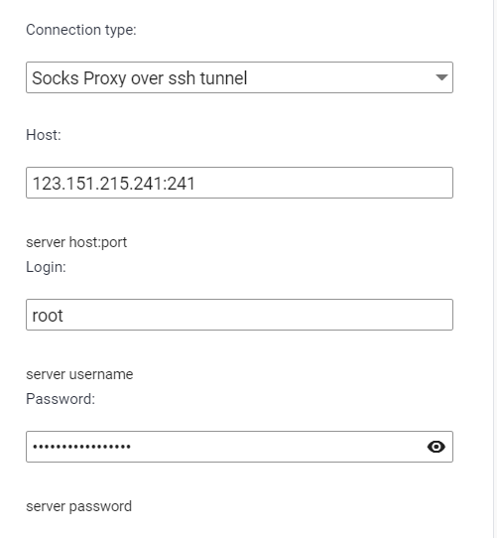Click the server host:port hint text
Image resolution: width=497 pixels, height=538 pixels.
(x=76, y=242)
